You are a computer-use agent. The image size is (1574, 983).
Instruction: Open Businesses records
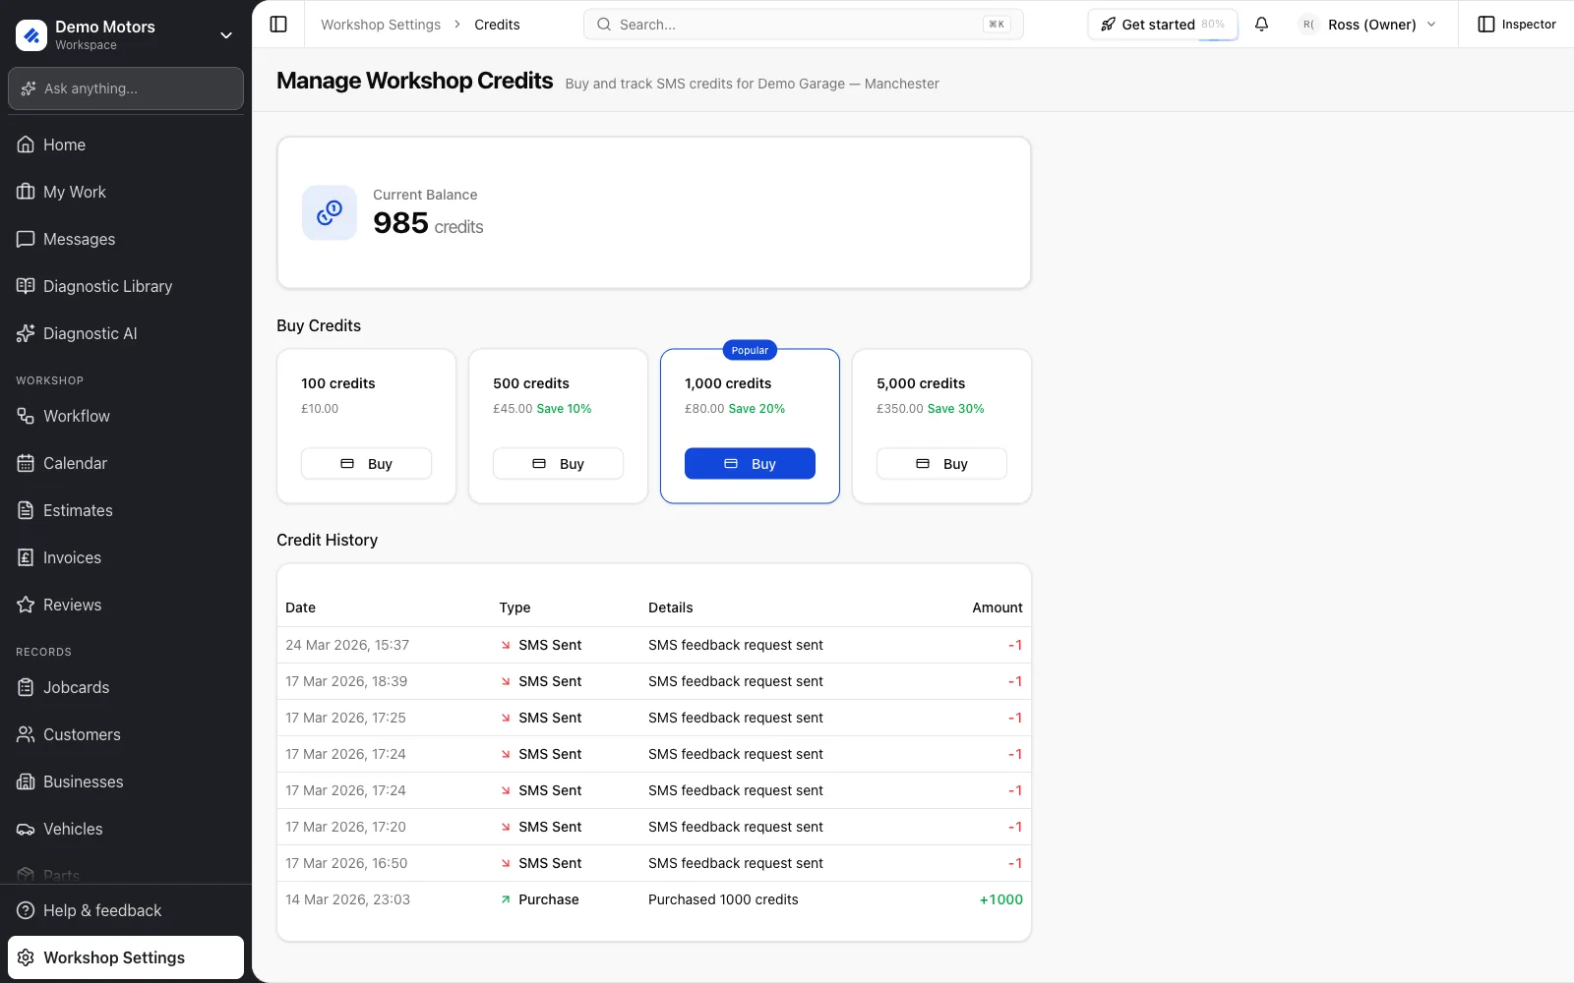pos(126,781)
